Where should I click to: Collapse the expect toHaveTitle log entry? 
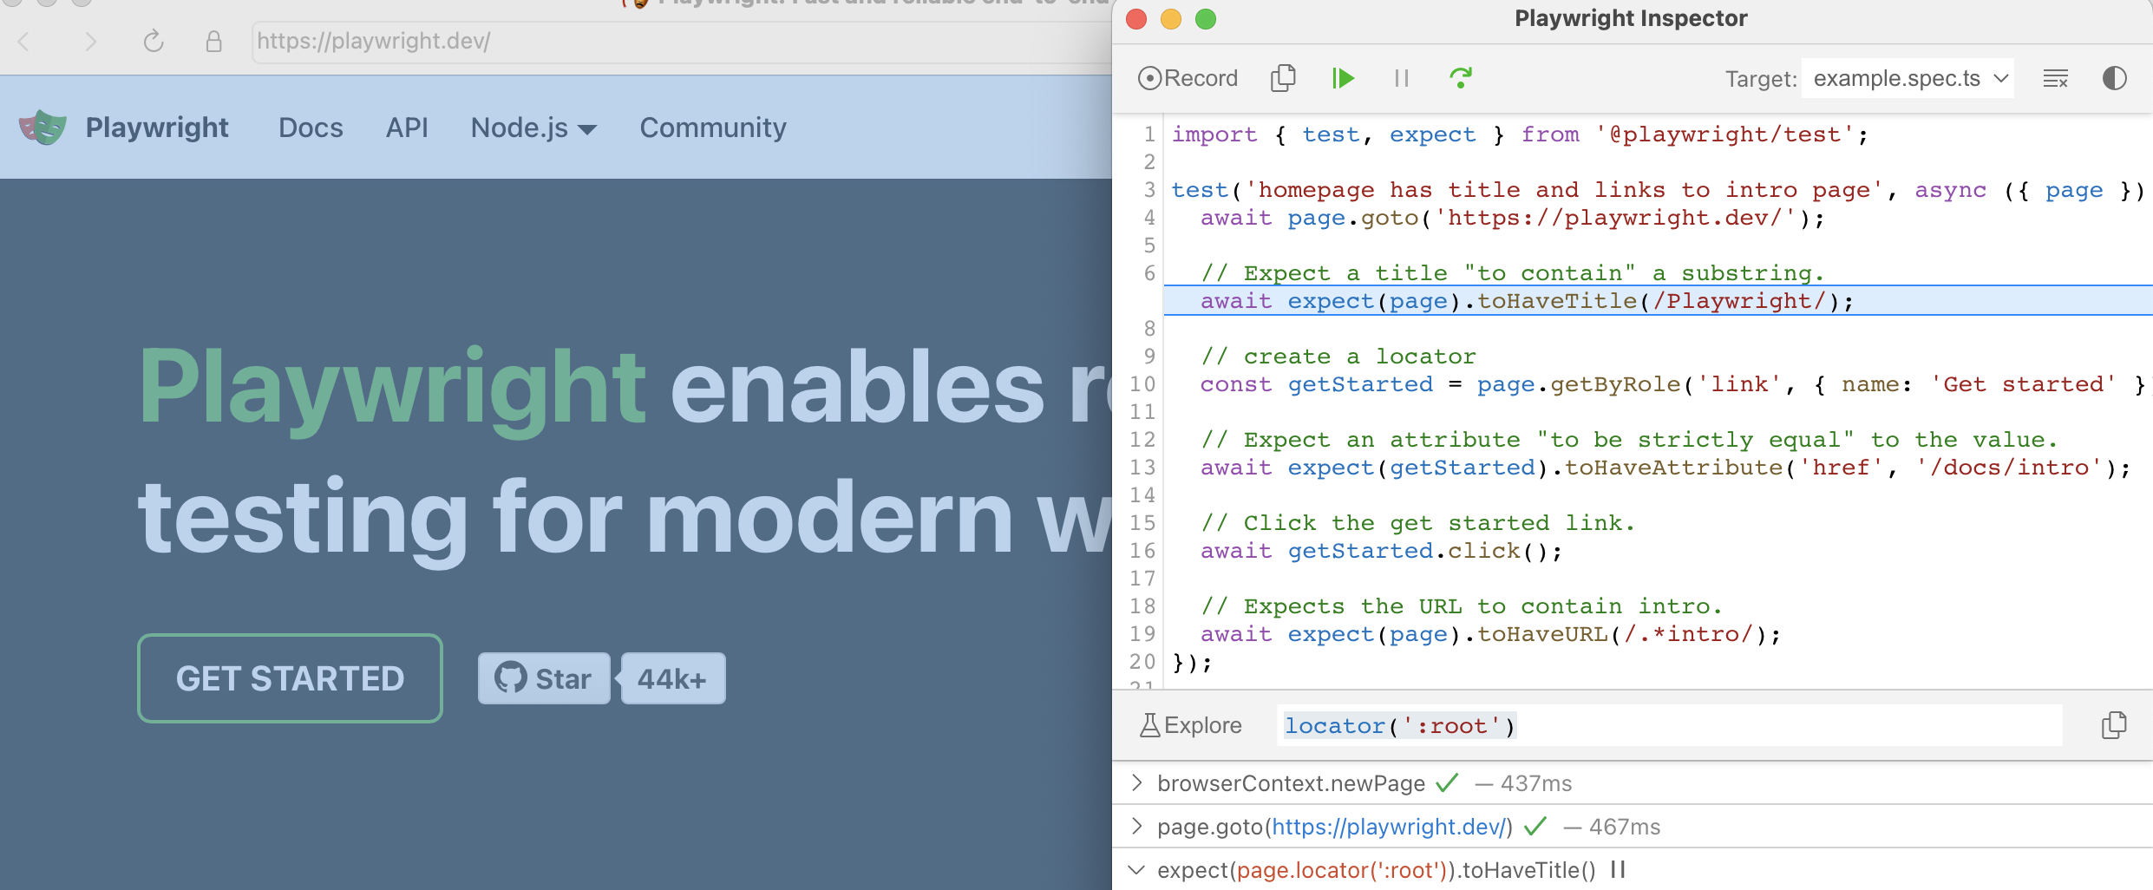(x=1136, y=869)
